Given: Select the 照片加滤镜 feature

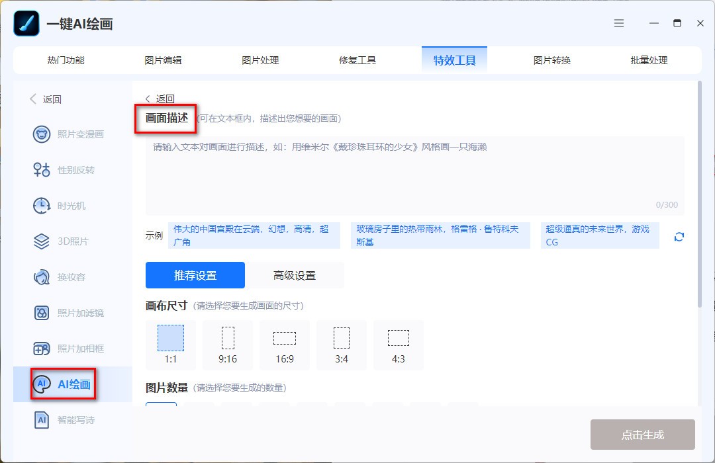Looking at the screenshot, I should [74, 313].
